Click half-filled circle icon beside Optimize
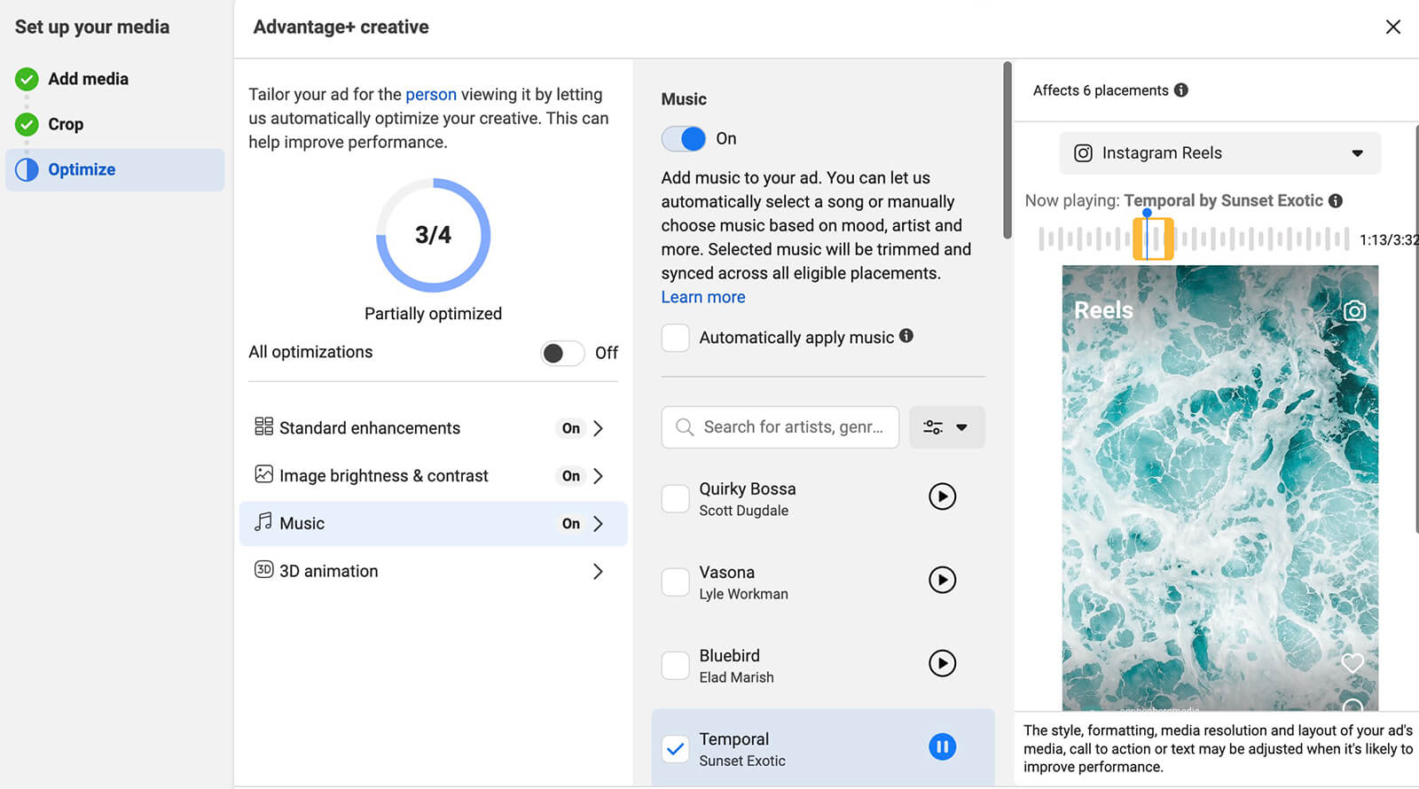This screenshot has width=1419, height=789. coord(27,169)
